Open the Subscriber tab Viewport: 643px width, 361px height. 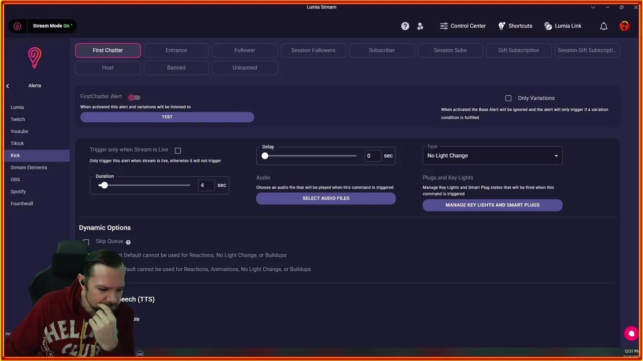point(382,50)
